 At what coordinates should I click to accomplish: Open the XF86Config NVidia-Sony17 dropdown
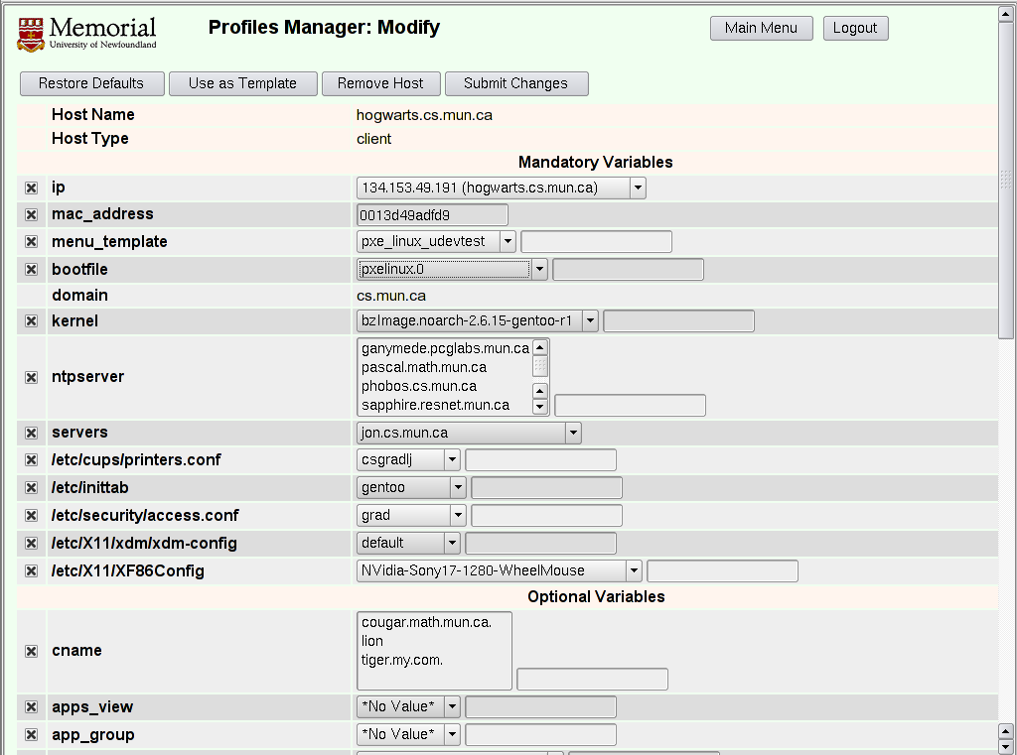(500, 570)
